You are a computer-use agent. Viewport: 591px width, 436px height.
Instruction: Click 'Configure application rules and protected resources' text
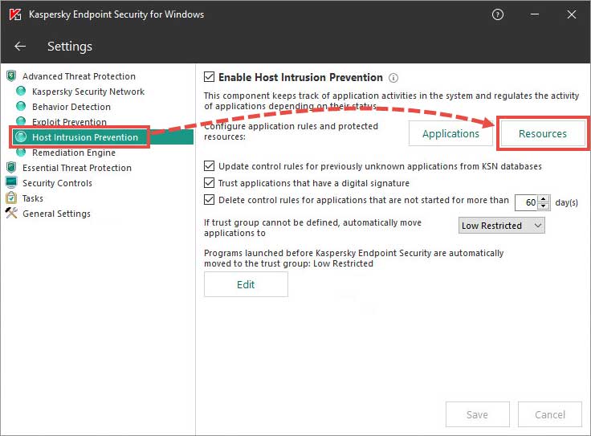(291, 131)
